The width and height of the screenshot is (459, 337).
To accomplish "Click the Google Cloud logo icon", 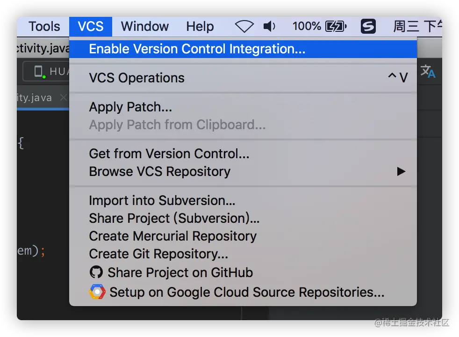I will click(x=97, y=292).
